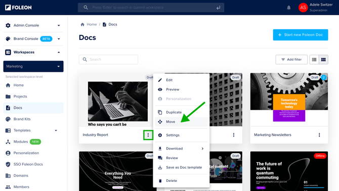Open the Marketing workspace dropdown
Viewport: 339px width, 191px height.
tap(33, 66)
